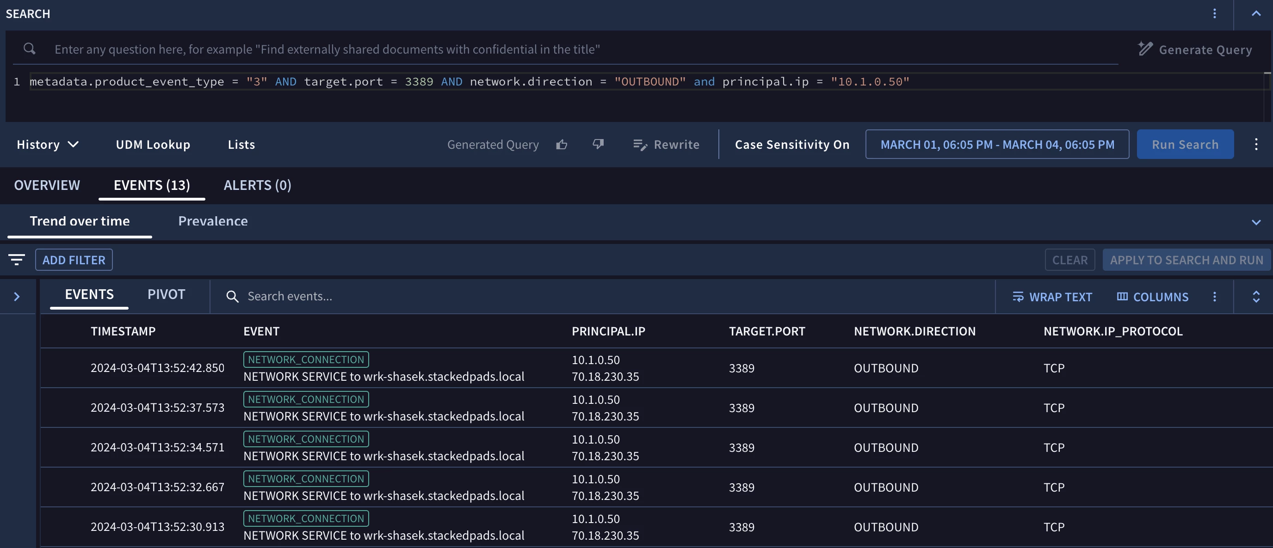Click ADD FILTER
This screenshot has height=548, width=1273.
pos(74,260)
